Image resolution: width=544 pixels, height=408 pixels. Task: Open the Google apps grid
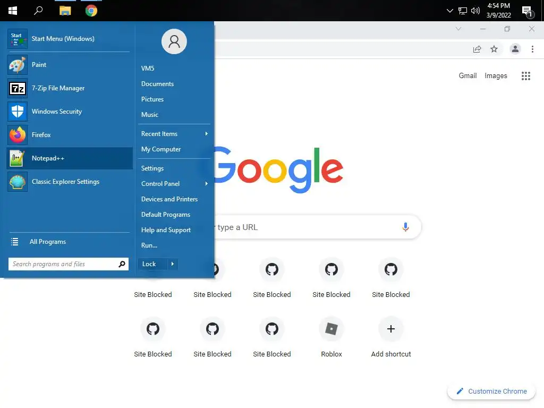pos(525,75)
